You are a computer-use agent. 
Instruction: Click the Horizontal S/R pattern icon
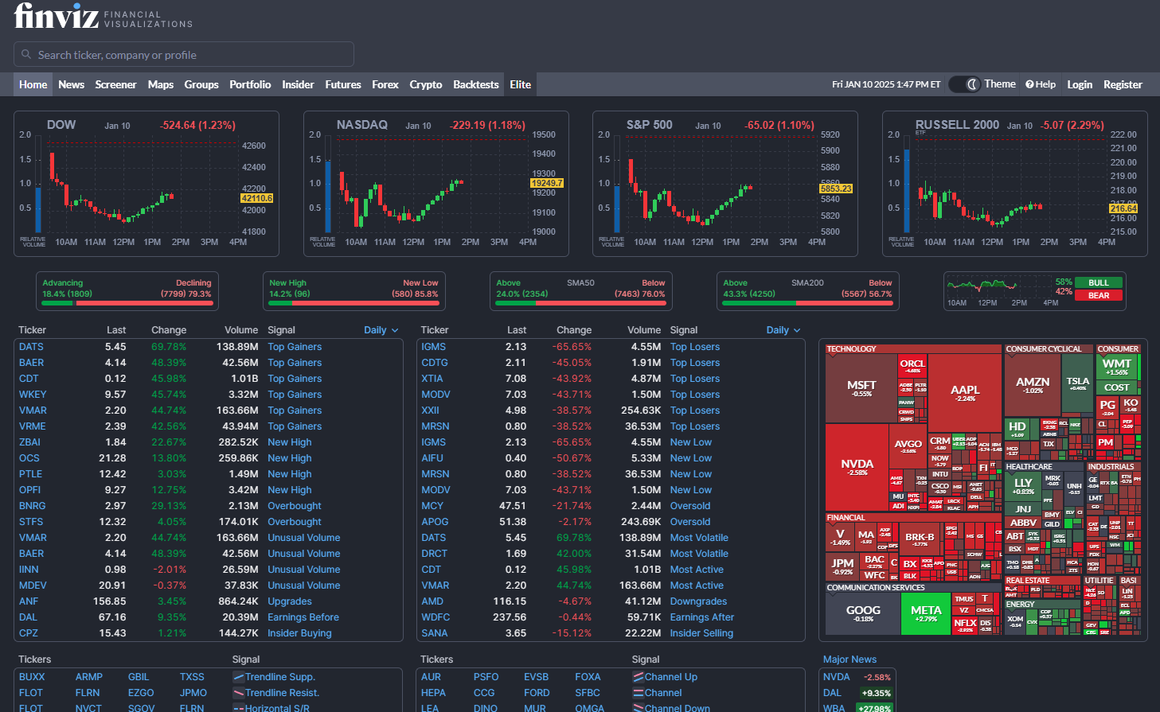[238, 707]
